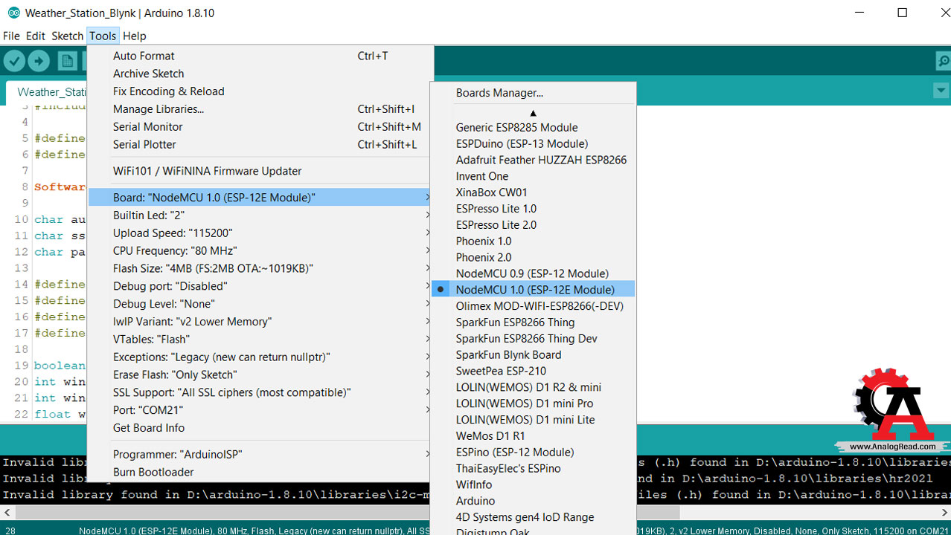Select NodeMCU 1.0 (ESP-12E Module) radio entry

[533, 290]
